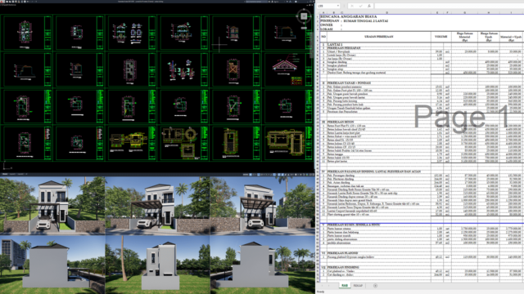Open the AutoCAD Layout1 tab

(x=13, y=174)
